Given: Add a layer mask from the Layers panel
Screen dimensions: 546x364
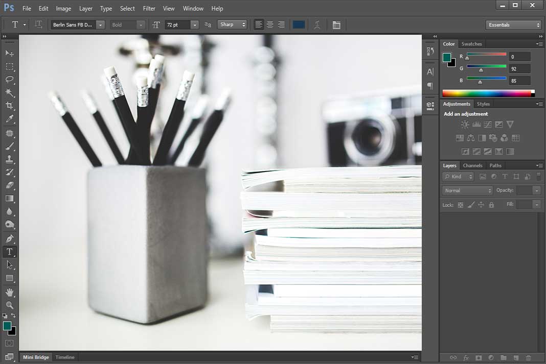Looking at the screenshot, I should (x=479, y=357).
